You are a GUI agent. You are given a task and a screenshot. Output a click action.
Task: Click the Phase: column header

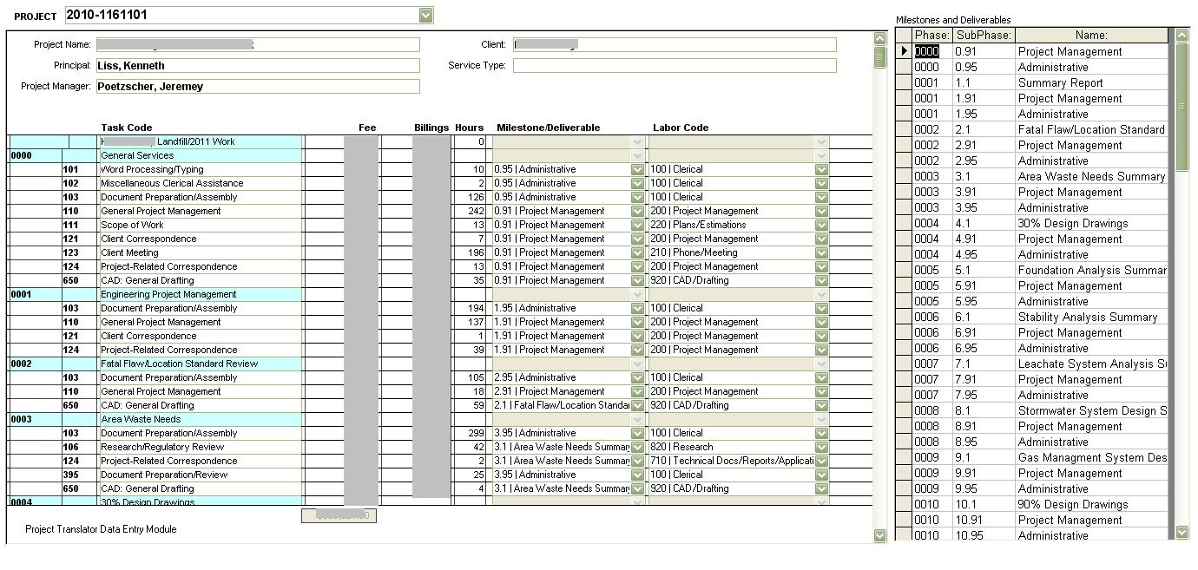[x=931, y=36]
